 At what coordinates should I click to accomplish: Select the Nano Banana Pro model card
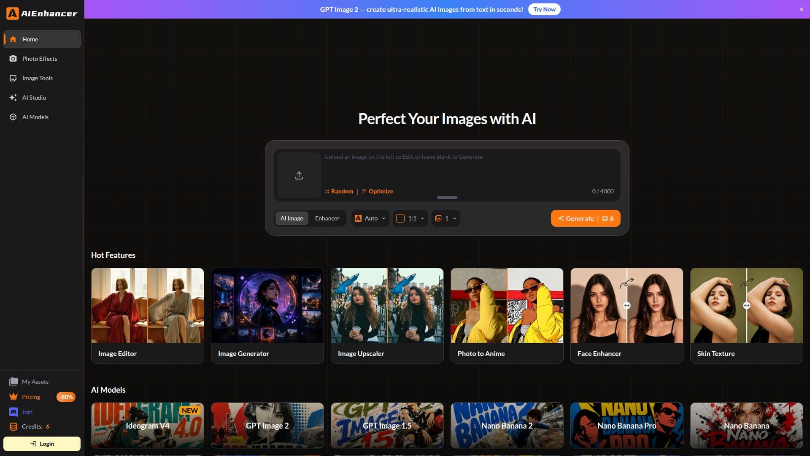click(627, 425)
